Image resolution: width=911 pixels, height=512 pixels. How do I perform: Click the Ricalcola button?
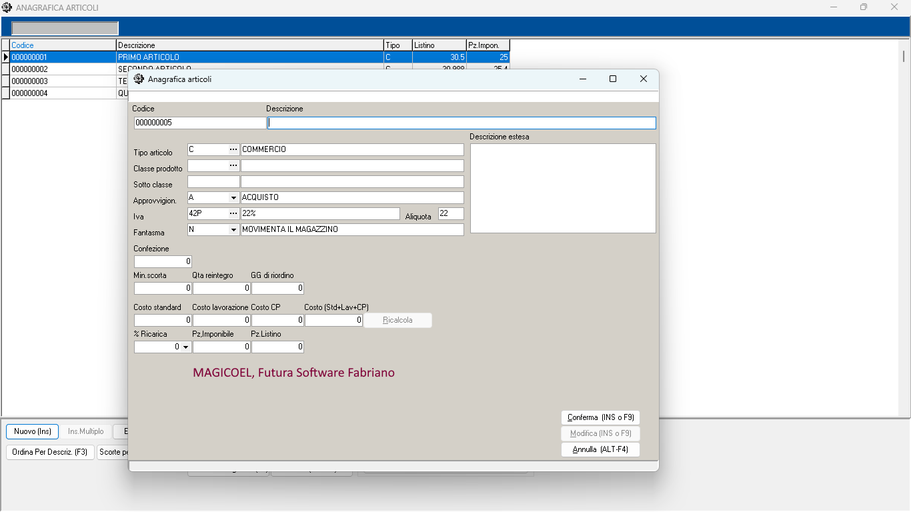click(x=397, y=320)
